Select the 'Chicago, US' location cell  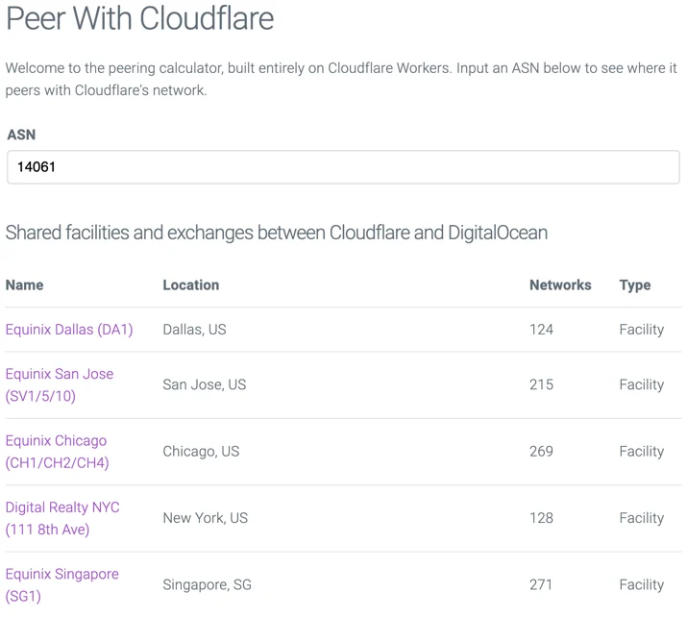click(x=201, y=452)
